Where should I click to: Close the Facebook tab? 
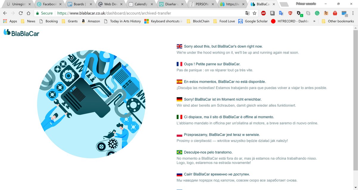click(60, 4)
